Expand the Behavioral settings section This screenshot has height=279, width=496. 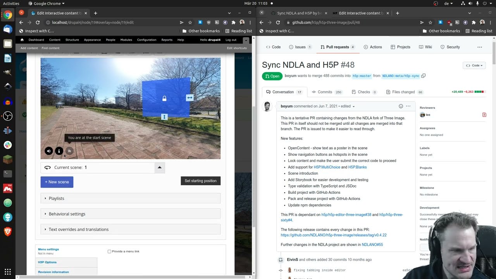(x=131, y=214)
